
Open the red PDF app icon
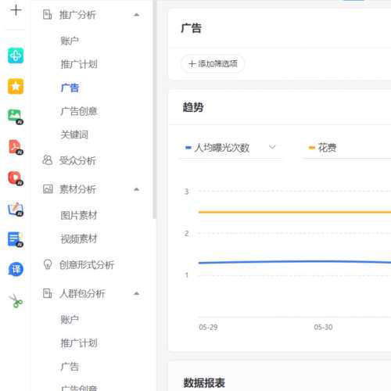pos(16,147)
